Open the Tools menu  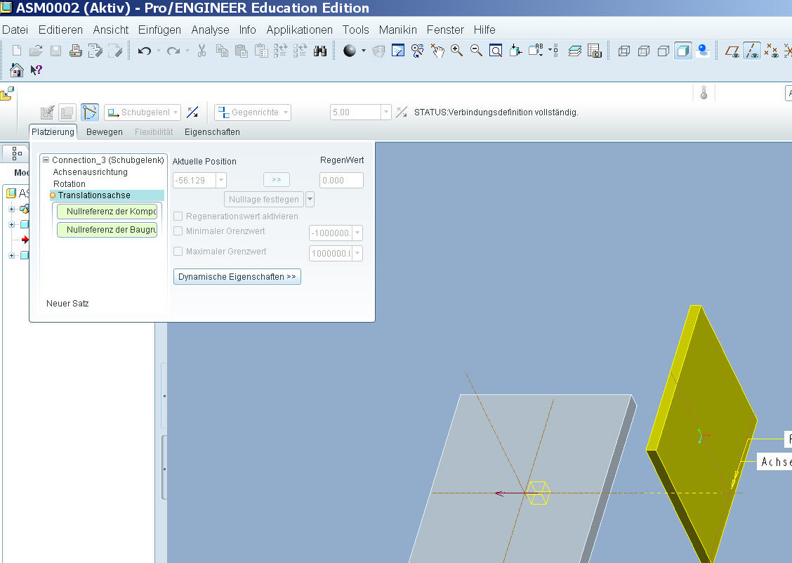point(355,30)
